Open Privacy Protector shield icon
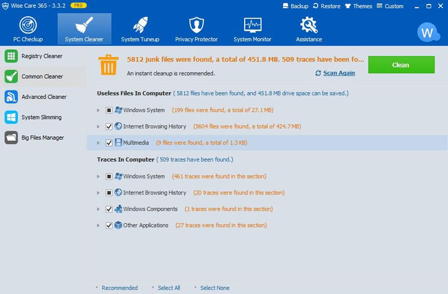The height and width of the screenshot is (294, 448). [x=197, y=25]
